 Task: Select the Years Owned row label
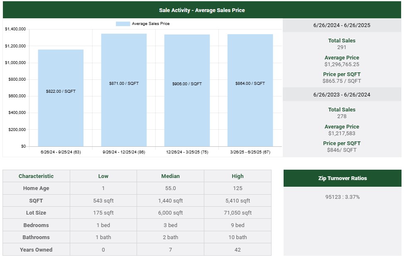[36, 250]
